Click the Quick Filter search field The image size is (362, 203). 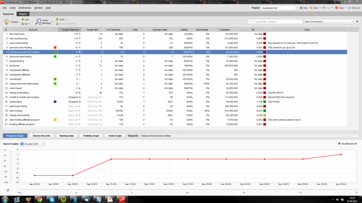[278, 22]
